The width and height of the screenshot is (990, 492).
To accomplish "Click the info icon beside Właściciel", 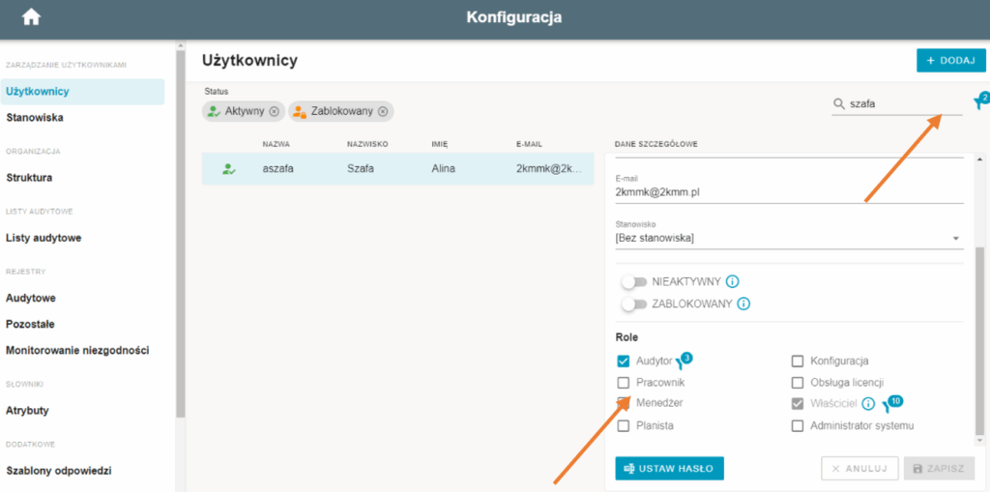I will (869, 404).
